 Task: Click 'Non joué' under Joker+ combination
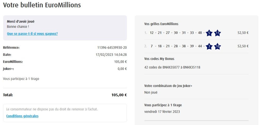[151, 92]
